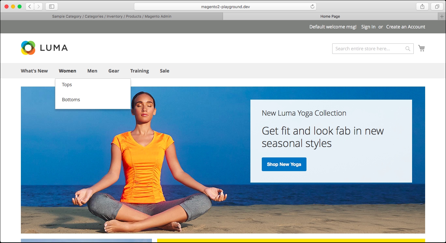Toggle the Safari sidebar

tap(52, 7)
